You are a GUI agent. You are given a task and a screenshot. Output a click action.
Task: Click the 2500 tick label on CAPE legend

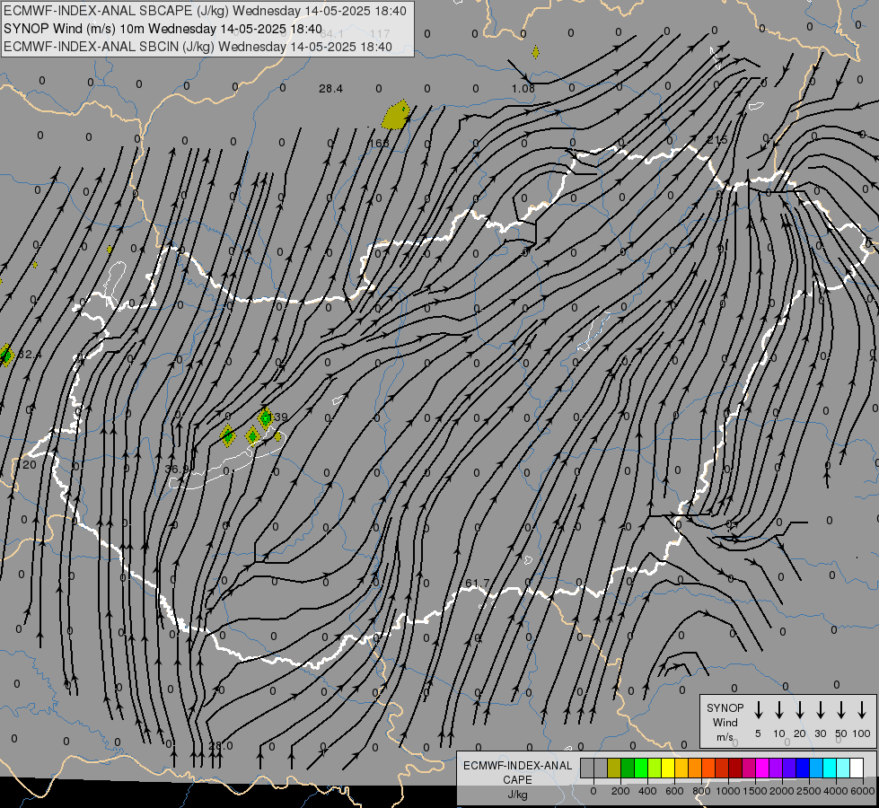click(x=809, y=791)
